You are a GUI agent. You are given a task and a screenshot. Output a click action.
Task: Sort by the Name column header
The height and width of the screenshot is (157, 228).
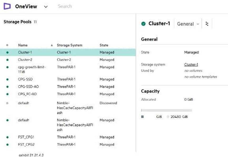point(23,45)
